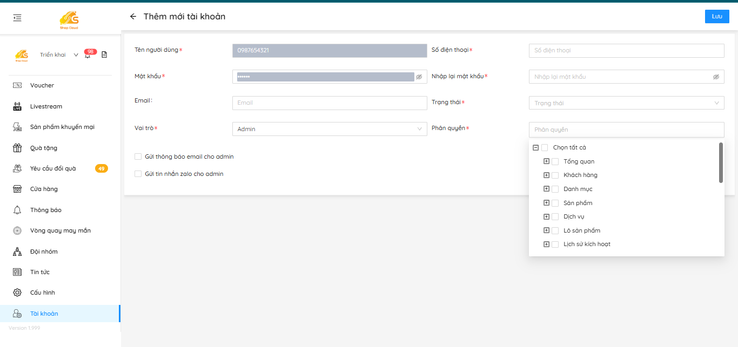Screen dimensions: 738x347
Task: Click the Quà tặng gift icon
Action: coord(17,148)
